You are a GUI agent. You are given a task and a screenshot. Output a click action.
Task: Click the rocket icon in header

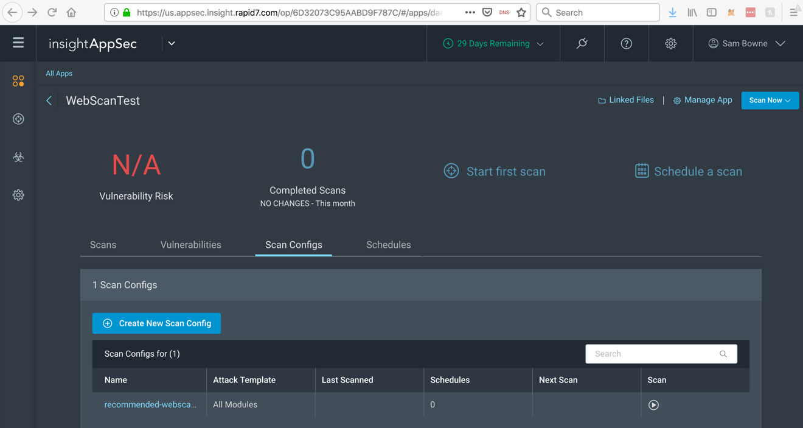(582, 43)
